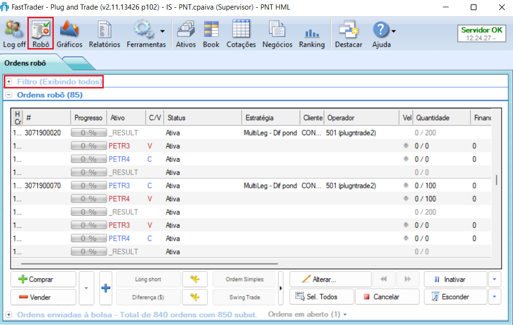Click the progress bar of order 3071900070
This screenshot has height=325, width=513.
(89, 186)
